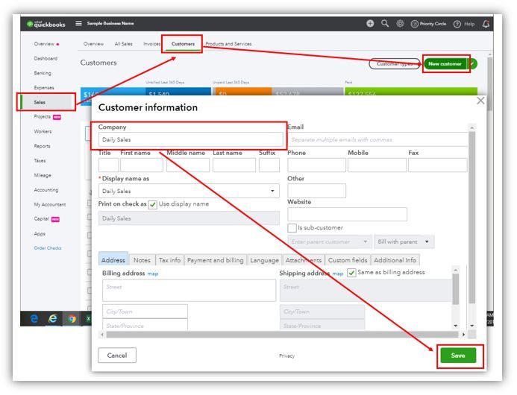Viewport: 517px width, 395px height.
Task: Click the dialog's horizontal scrollbar
Action: pyautogui.click(x=282, y=335)
